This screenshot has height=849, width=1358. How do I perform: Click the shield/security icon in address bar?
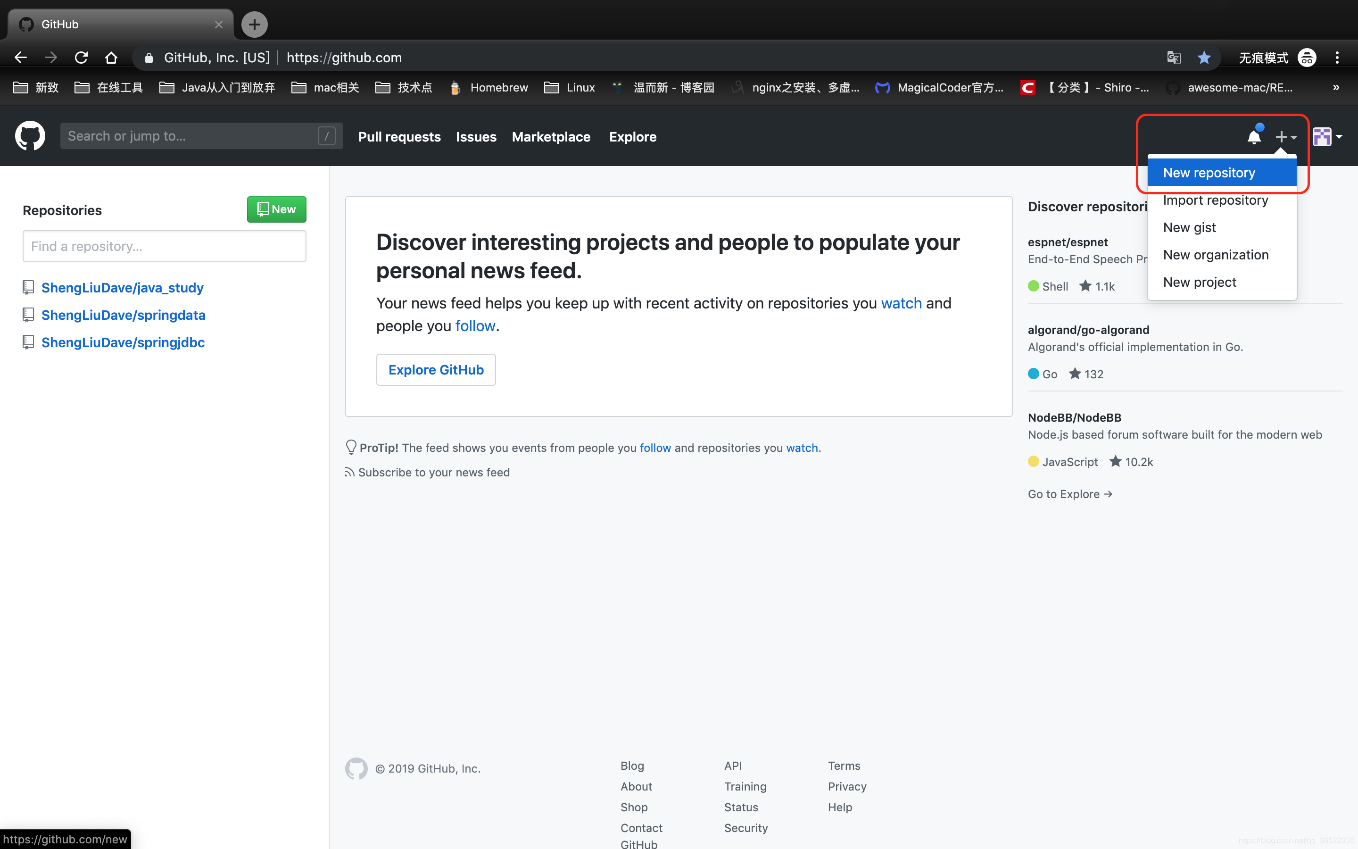coord(149,57)
